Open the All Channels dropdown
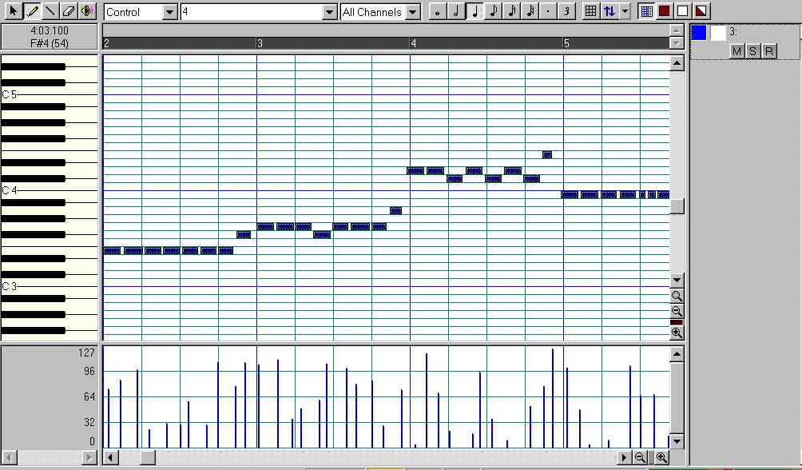The image size is (802, 470). [413, 12]
